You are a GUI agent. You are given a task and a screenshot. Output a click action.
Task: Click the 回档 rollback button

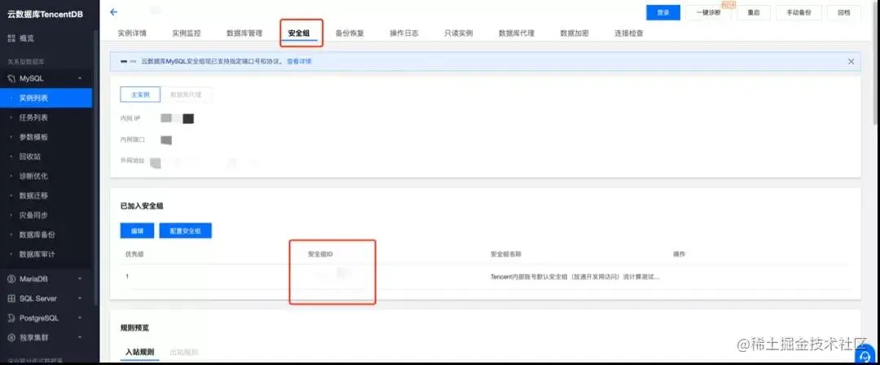[843, 12]
